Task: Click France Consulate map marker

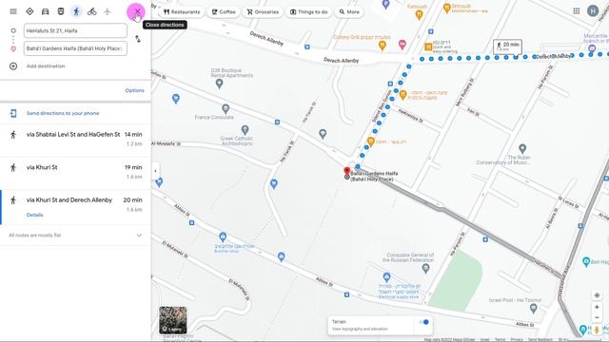Action: tap(226, 108)
